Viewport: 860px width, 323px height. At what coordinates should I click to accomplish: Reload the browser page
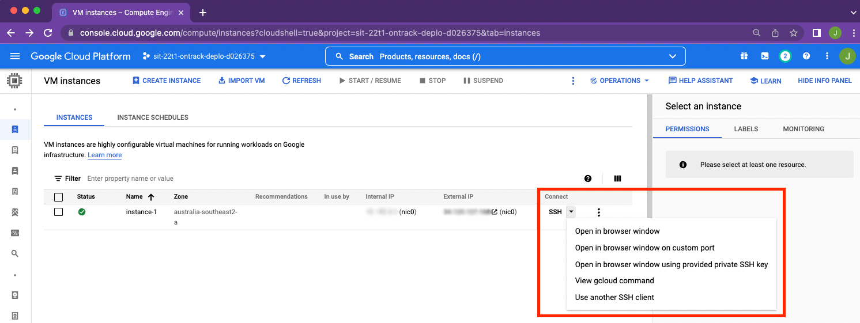[48, 33]
